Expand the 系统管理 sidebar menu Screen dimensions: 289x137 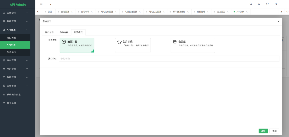(17, 21)
